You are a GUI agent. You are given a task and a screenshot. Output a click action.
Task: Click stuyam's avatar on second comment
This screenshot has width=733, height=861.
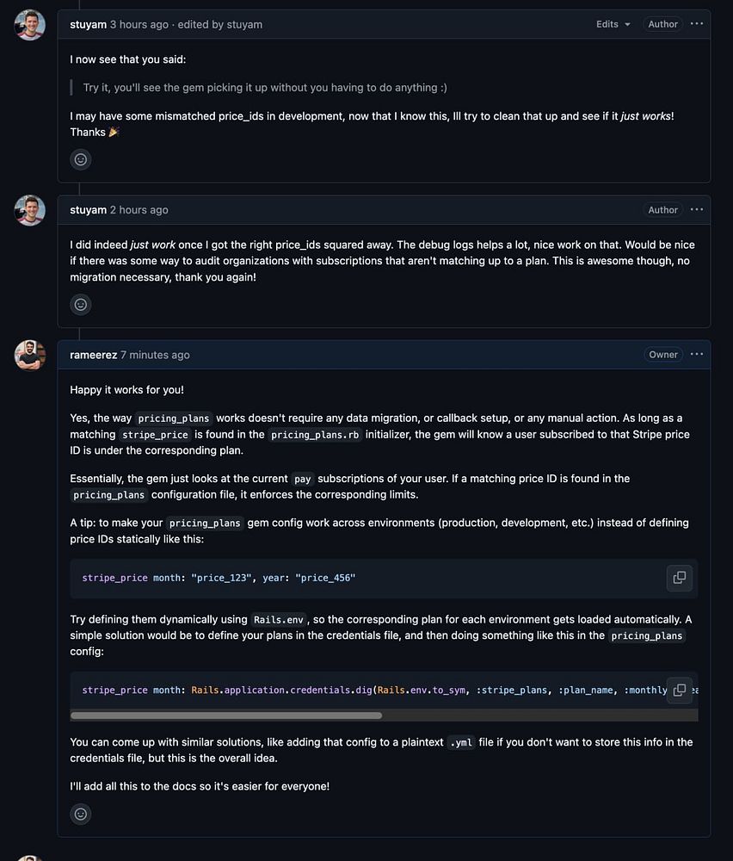coord(30,210)
